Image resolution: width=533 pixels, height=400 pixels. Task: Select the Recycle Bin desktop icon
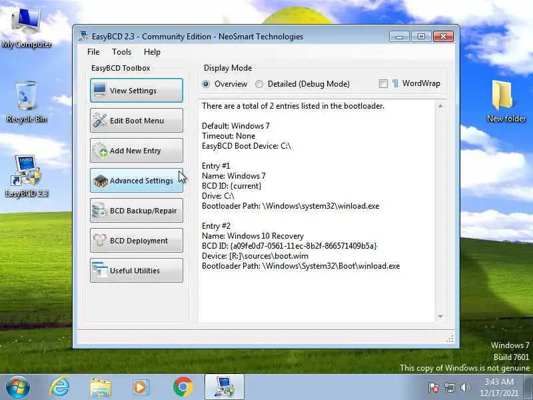tap(27, 102)
